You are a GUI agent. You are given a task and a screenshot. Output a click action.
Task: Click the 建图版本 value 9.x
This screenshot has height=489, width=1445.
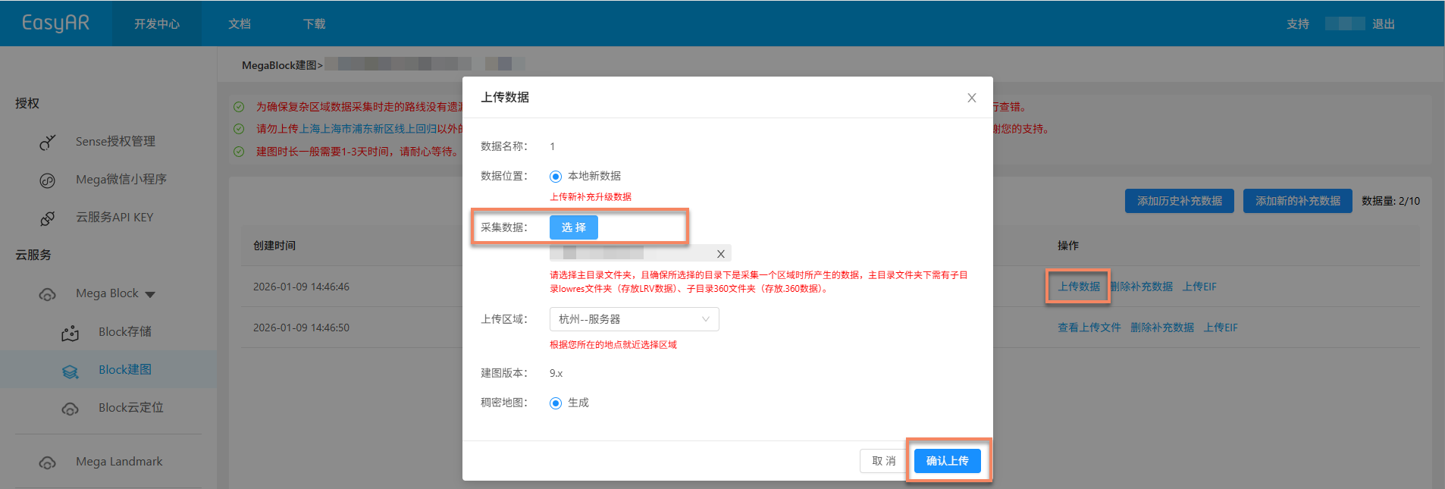[556, 373]
